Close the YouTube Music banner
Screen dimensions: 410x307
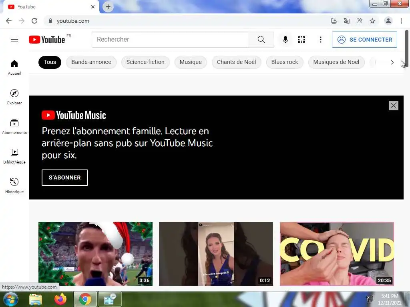(x=393, y=106)
